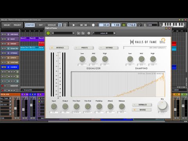This screenshot has width=188, height=141.
Task: Click the impulse response waveform display
Action: (x=118, y=84)
